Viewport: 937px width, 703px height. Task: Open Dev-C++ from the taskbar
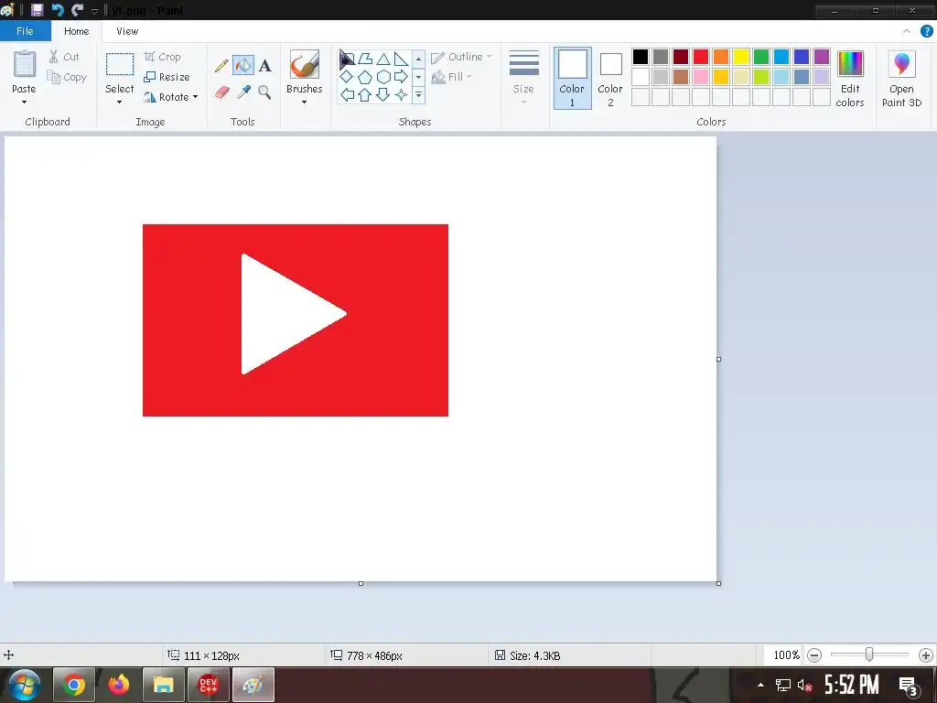208,685
